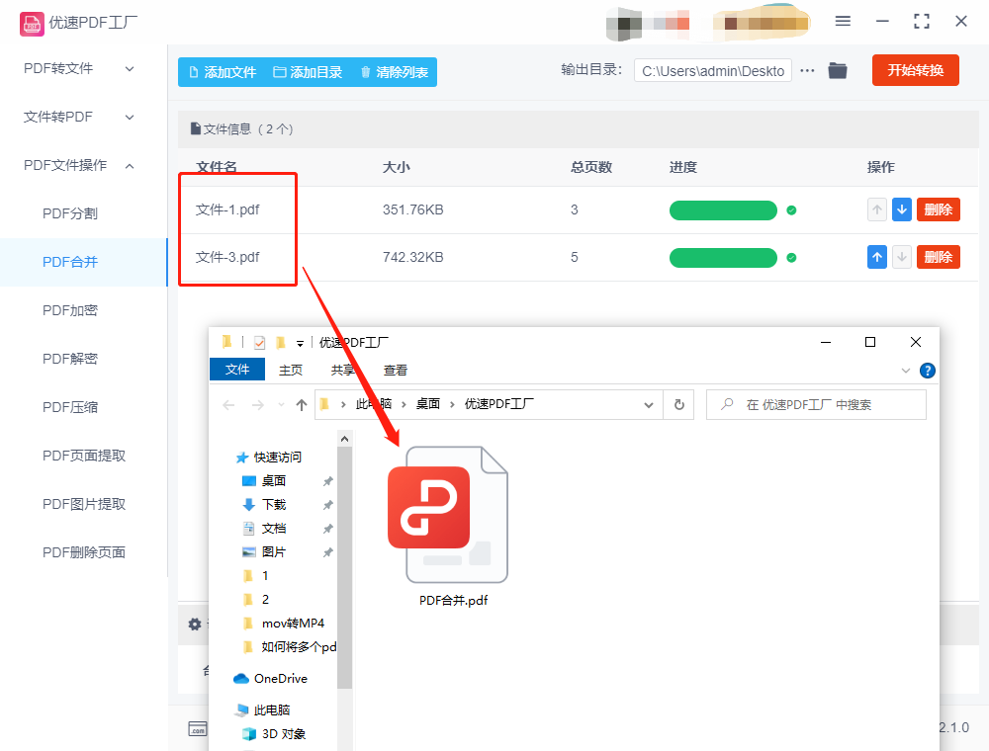
Task: Click the progress bar for 文件-3.pdf
Action: pyautogui.click(x=723, y=258)
